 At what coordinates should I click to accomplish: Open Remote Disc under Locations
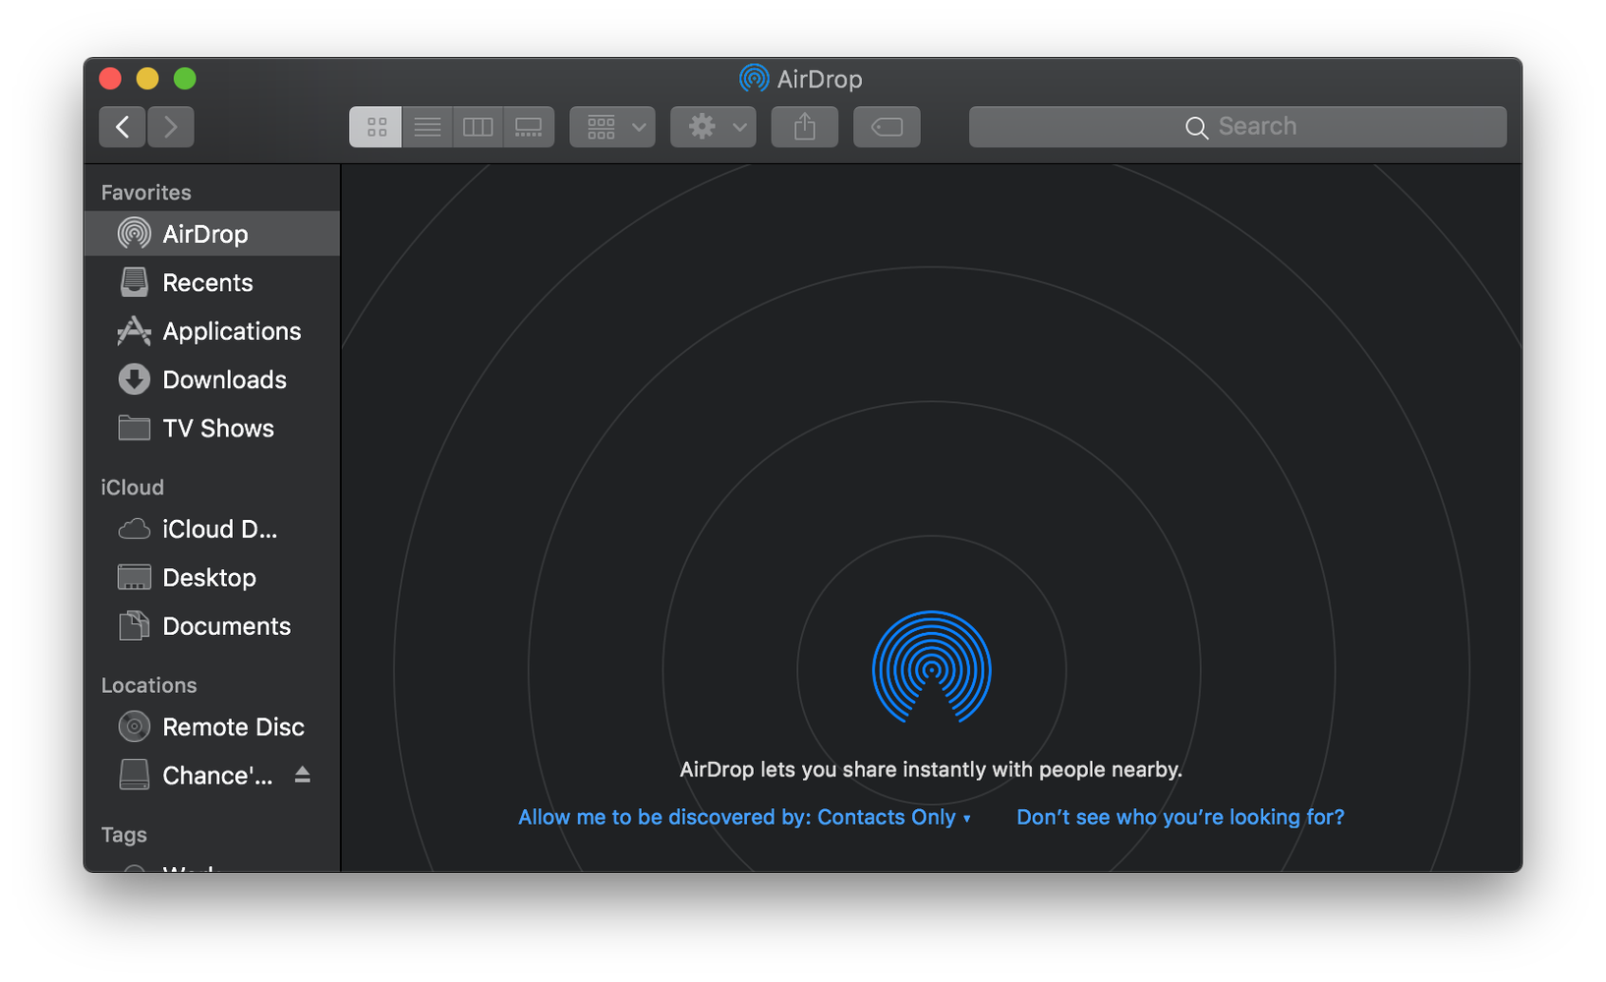pyautogui.click(x=233, y=726)
